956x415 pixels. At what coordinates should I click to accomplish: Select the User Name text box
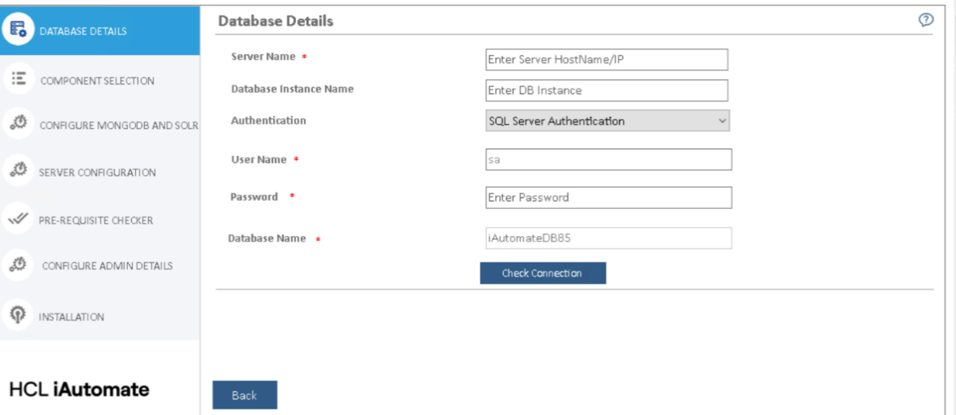608,159
